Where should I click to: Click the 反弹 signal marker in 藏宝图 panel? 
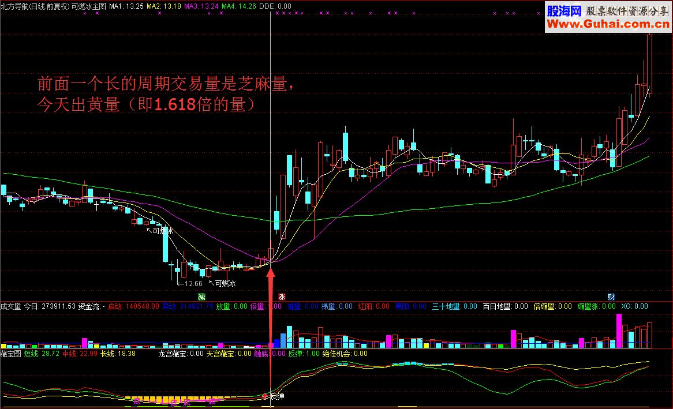coord(277,396)
